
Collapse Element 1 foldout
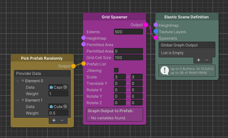coord(23,100)
